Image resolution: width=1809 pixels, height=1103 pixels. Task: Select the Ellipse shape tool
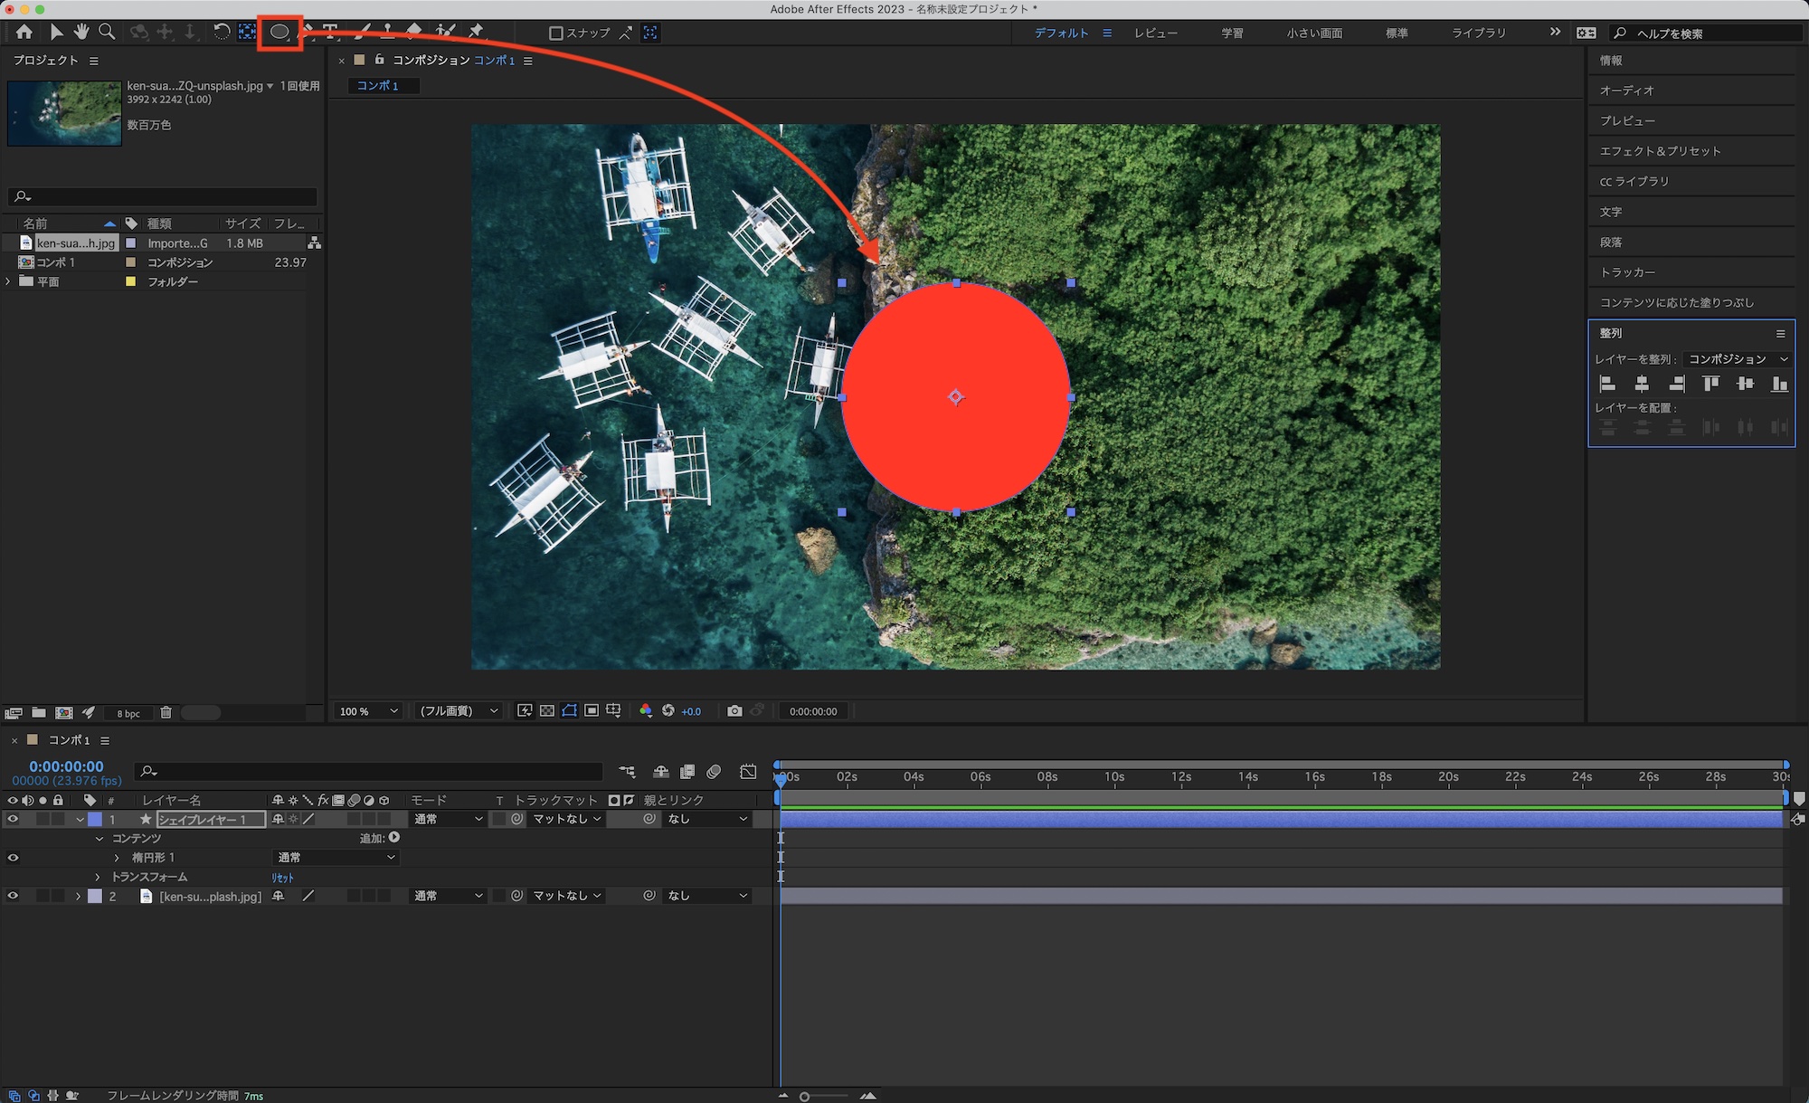(x=279, y=33)
